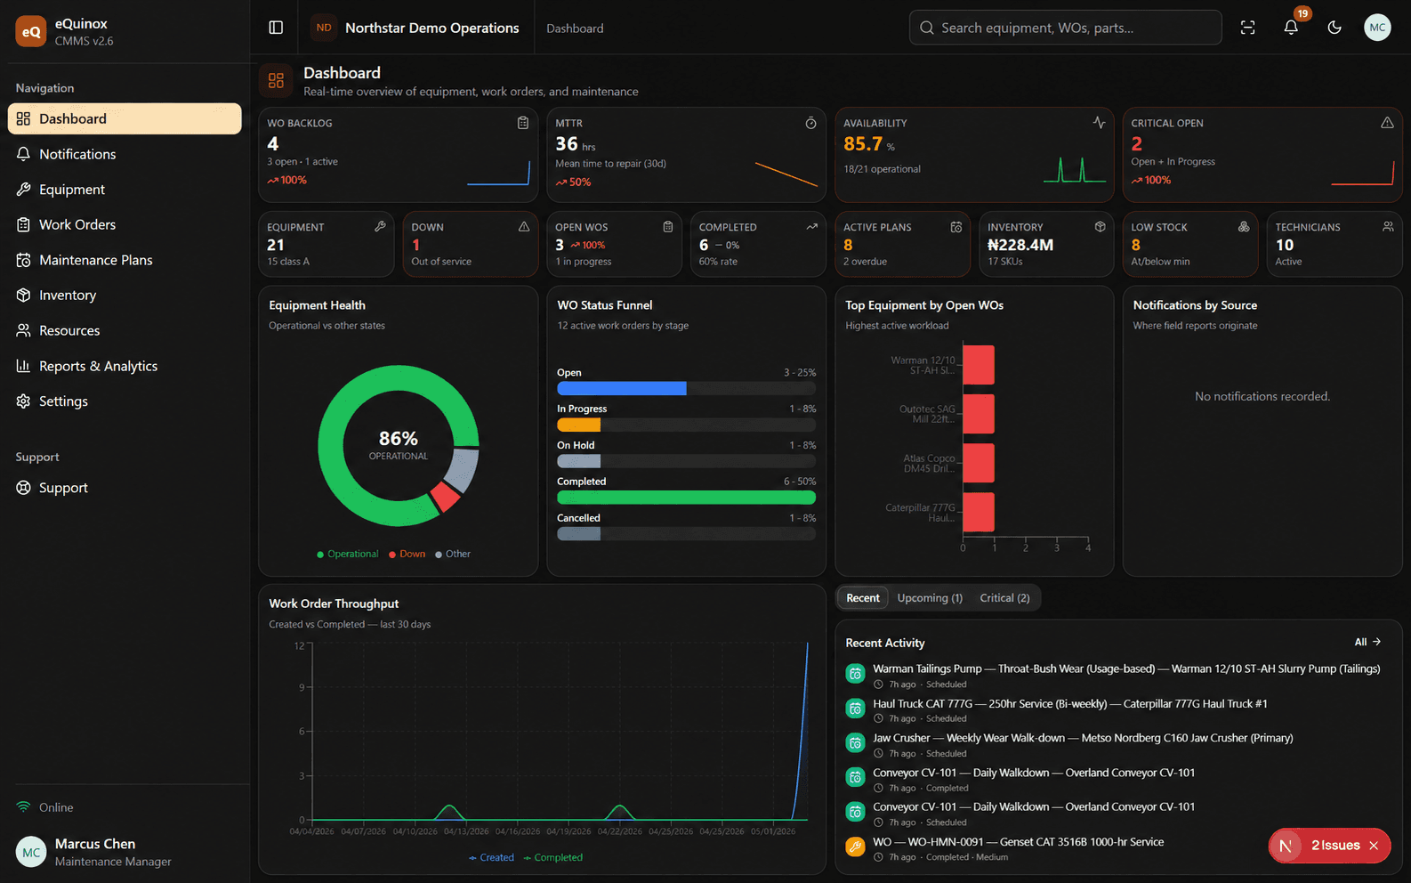
Task: Select the Dashboard sidebar item
Action: (125, 118)
